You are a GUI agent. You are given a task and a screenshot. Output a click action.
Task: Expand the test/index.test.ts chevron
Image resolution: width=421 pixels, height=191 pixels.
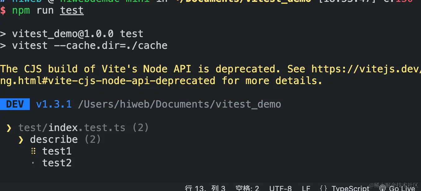pos(9,128)
